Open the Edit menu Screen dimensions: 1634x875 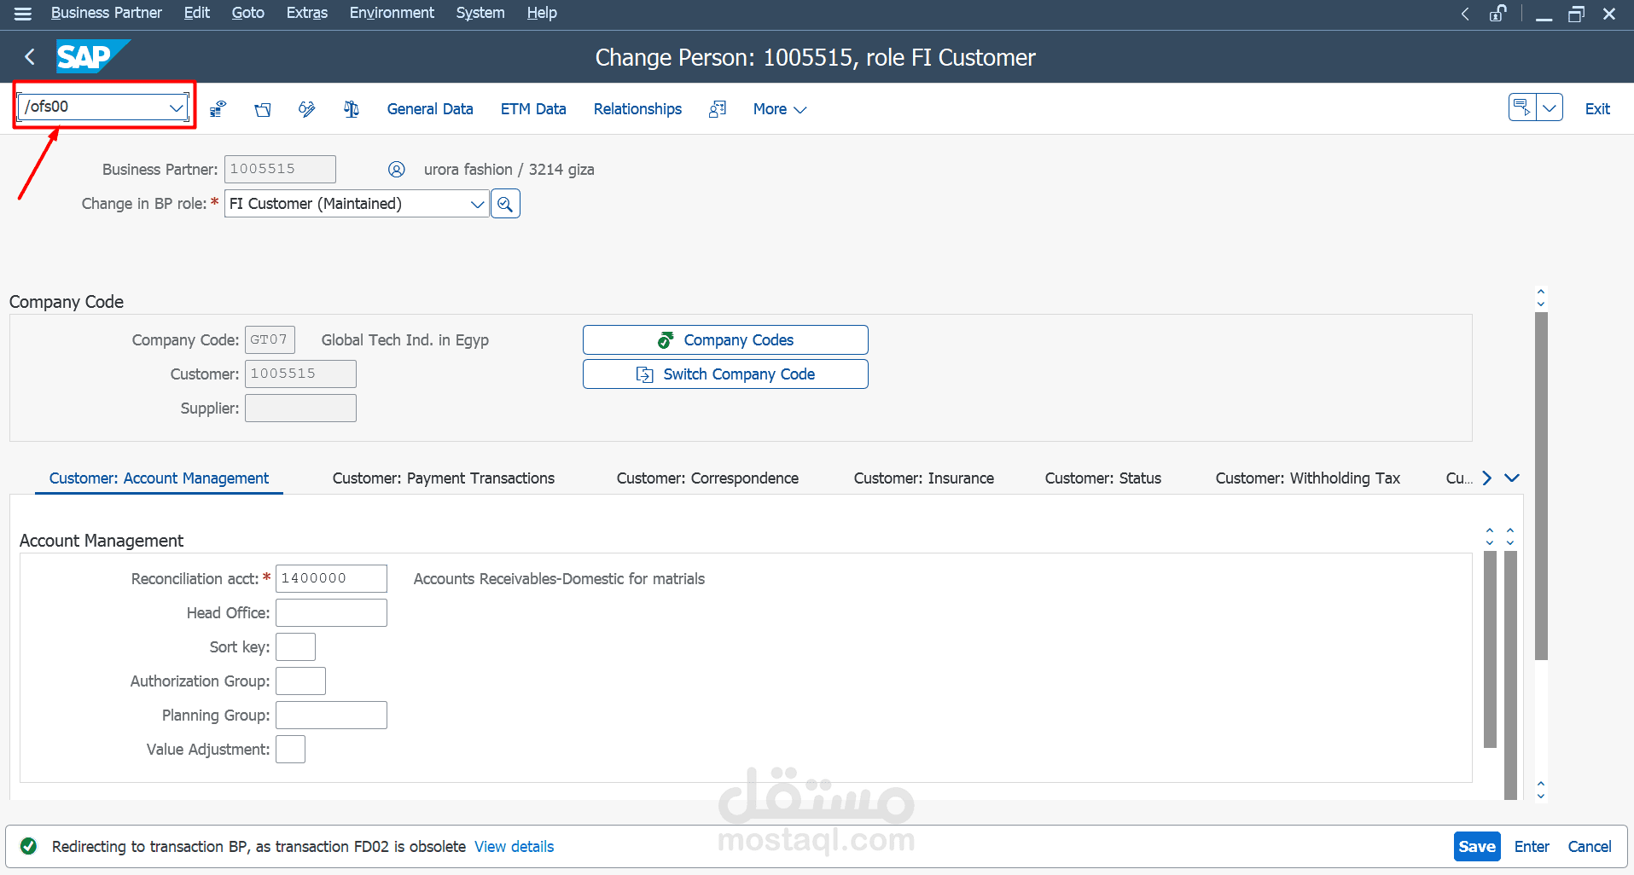(197, 13)
